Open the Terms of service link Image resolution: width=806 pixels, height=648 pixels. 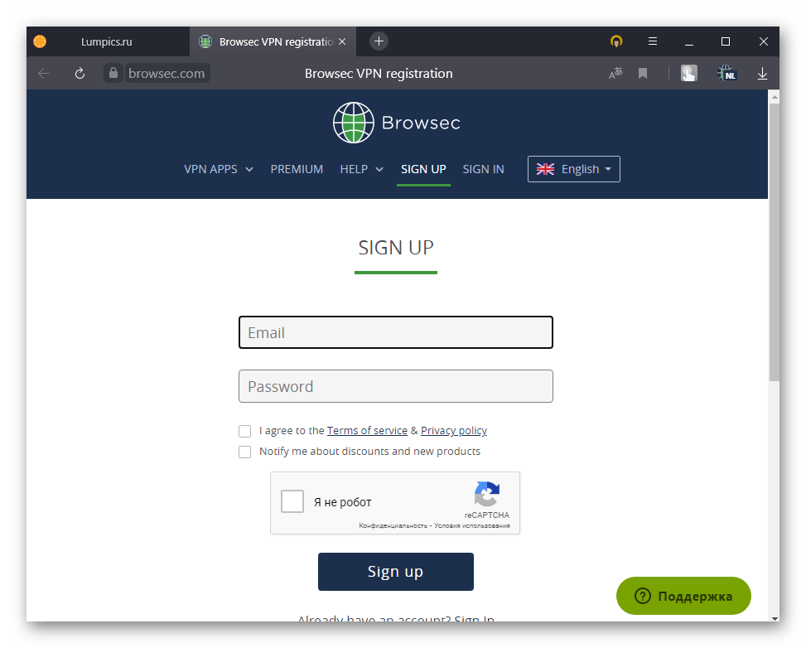click(367, 430)
